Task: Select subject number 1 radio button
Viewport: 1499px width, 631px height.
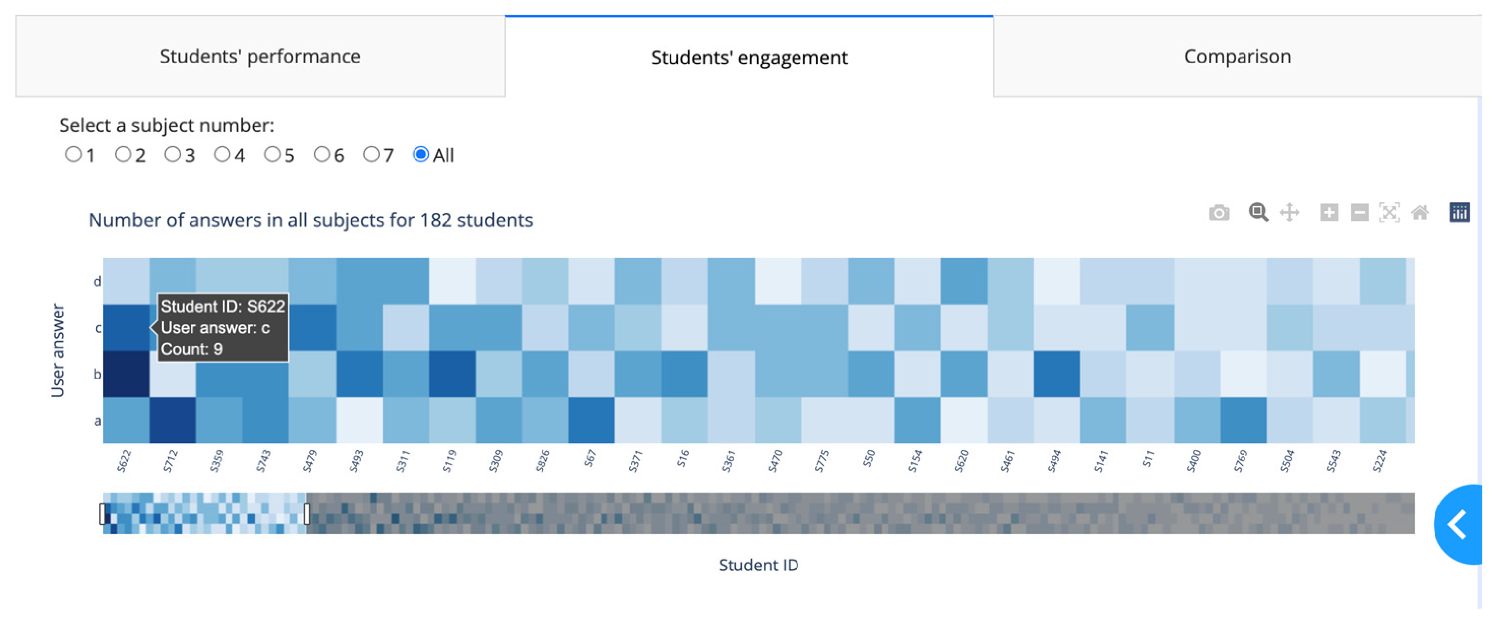Action: (73, 154)
